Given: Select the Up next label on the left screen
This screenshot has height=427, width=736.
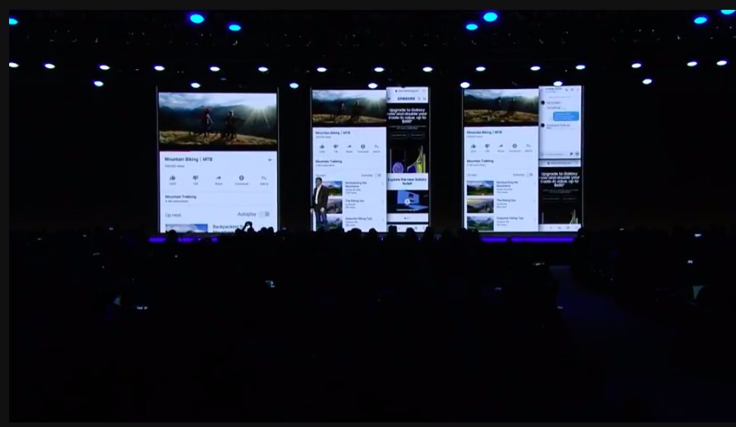Looking at the screenshot, I should click(x=172, y=215).
